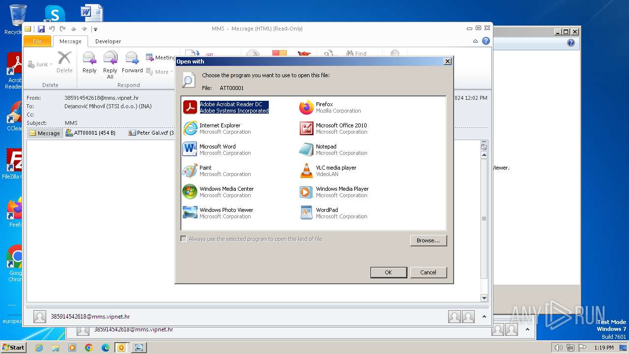Pick Windows Media Player entry
Viewport: 629px width, 354px height.
334,192
